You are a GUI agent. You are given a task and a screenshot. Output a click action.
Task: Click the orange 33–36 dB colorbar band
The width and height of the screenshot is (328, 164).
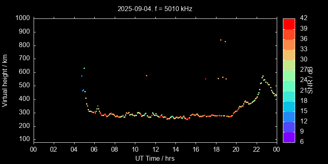coord(289,44)
